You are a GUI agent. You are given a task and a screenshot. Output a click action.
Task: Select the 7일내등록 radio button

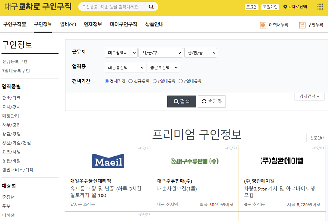180,81
